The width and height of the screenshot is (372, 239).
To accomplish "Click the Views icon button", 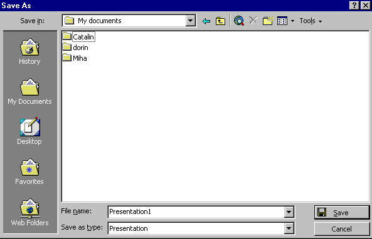I will click(x=282, y=21).
